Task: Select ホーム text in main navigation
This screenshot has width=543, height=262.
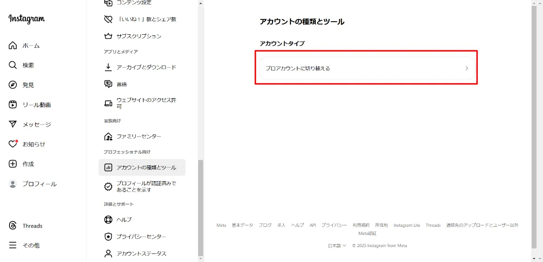Action: click(x=31, y=46)
